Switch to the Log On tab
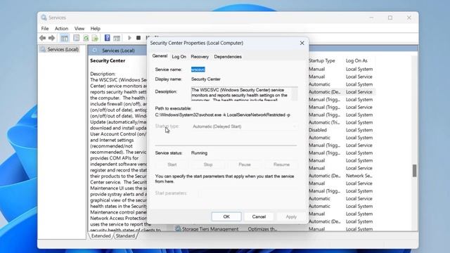Screen dimensions: 450x253 pyautogui.click(x=179, y=57)
